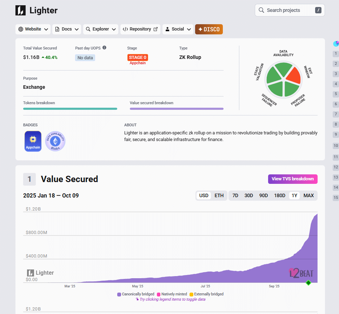
Task: Click the Past day UOPS info icon
Action: (x=104, y=48)
